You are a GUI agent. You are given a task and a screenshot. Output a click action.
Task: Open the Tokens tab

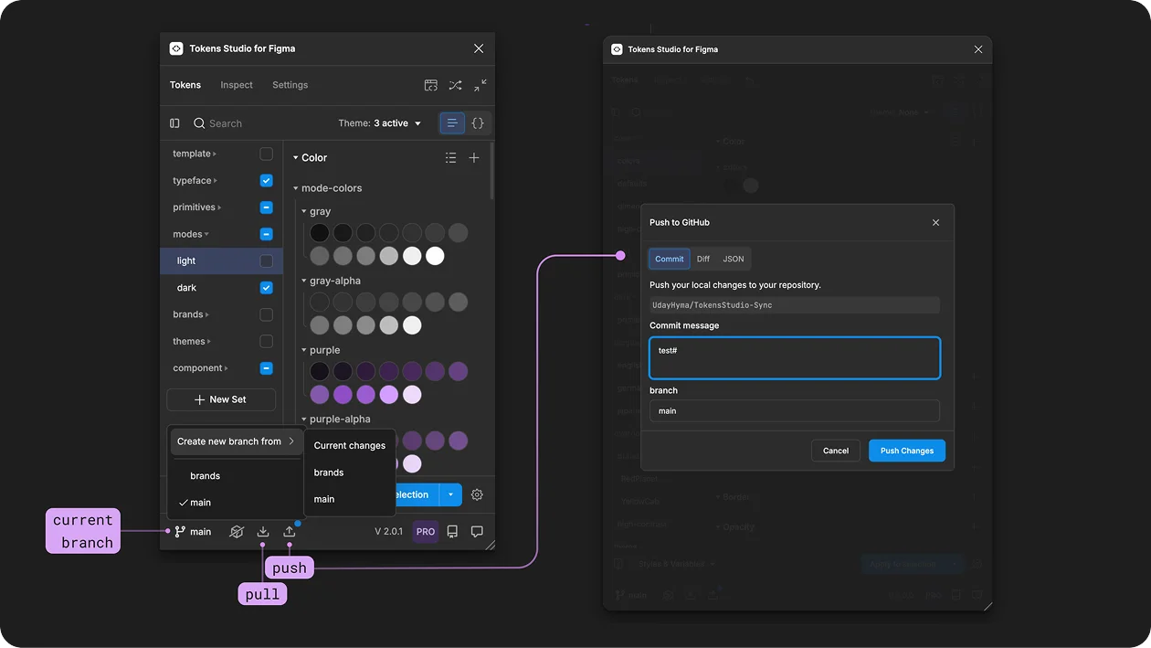coord(185,85)
